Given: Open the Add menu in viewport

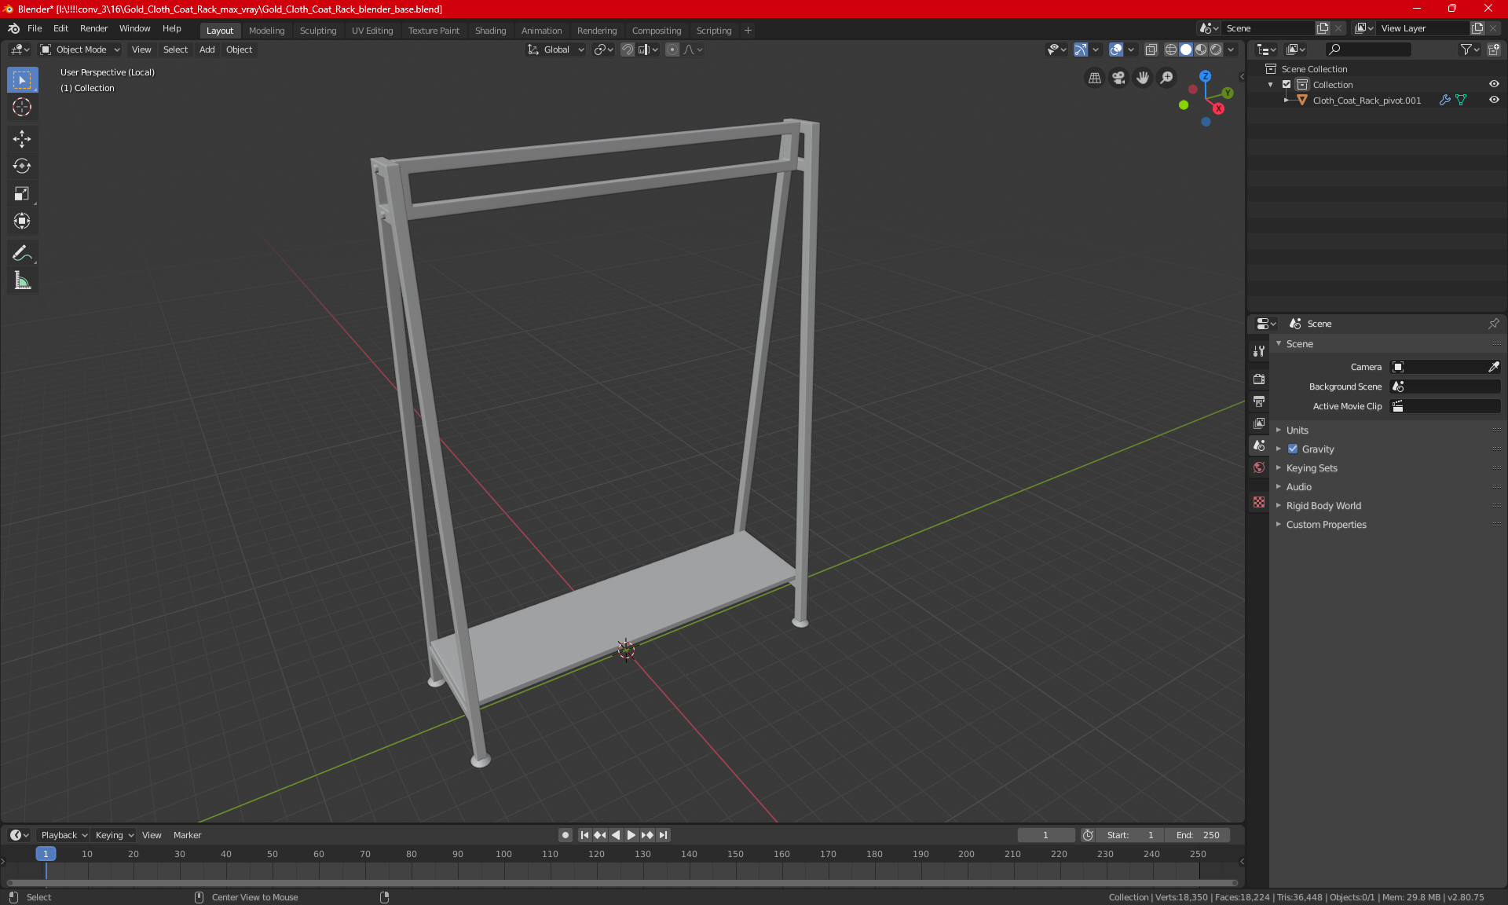Looking at the screenshot, I should click(x=207, y=49).
